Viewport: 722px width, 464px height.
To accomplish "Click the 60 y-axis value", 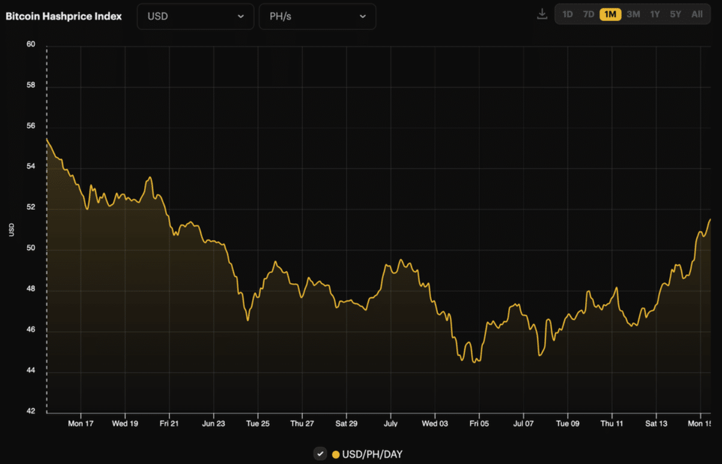I will [x=31, y=44].
